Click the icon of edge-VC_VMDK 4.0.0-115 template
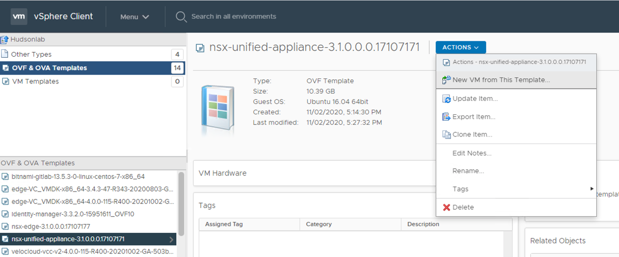 pos(6,201)
